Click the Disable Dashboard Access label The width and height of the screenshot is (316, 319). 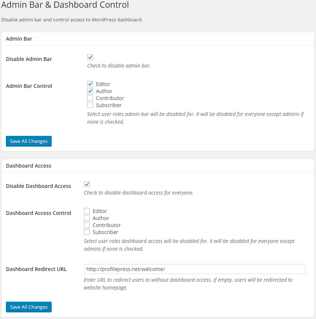[38, 186]
